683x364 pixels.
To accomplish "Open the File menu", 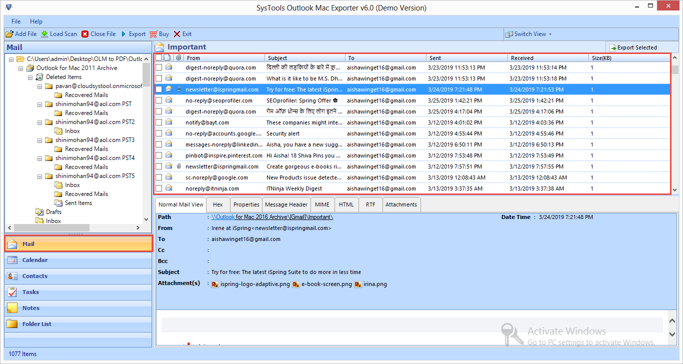I will point(16,21).
